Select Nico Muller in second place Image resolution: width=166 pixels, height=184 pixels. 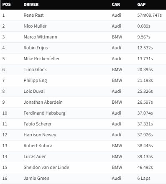point(35,26)
